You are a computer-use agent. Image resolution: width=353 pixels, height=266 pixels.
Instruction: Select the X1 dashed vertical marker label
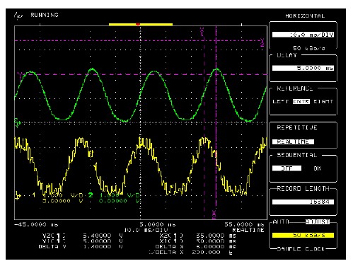pos(202,32)
